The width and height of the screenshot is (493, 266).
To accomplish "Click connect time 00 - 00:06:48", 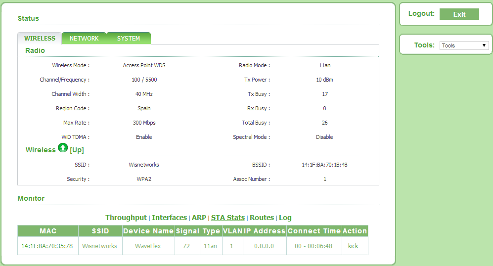I will 314,246.
